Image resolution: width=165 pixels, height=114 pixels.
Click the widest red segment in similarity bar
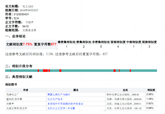45,71
